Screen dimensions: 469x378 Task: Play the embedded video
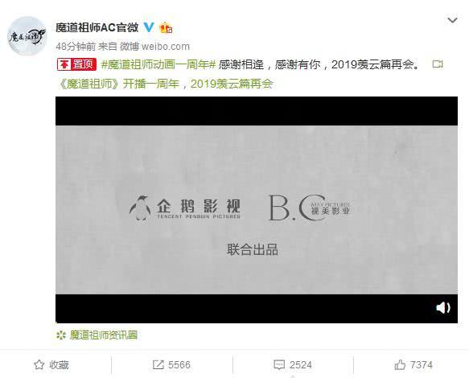(257, 210)
